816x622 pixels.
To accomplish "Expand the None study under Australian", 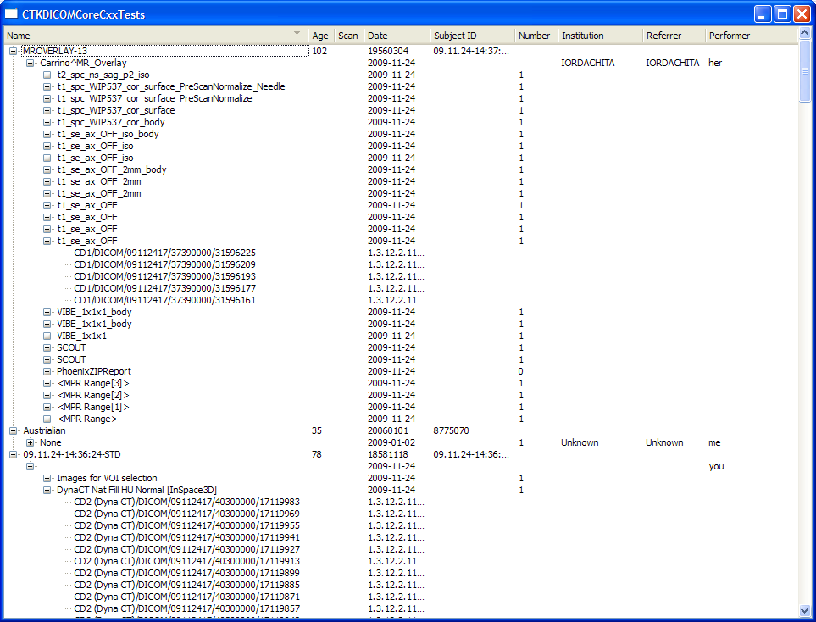I will pyautogui.click(x=31, y=442).
